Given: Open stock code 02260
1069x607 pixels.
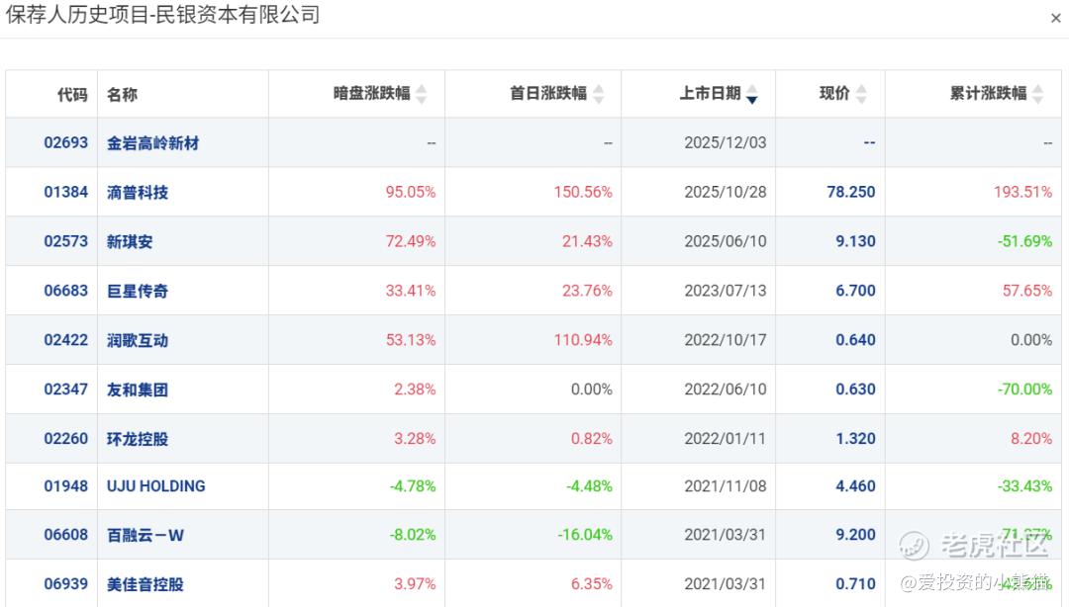Looking at the screenshot, I should [66, 439].
